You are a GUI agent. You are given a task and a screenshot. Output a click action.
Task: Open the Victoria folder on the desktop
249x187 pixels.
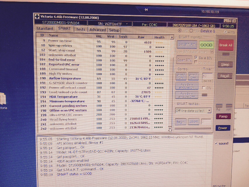click(x=3, y=101)
